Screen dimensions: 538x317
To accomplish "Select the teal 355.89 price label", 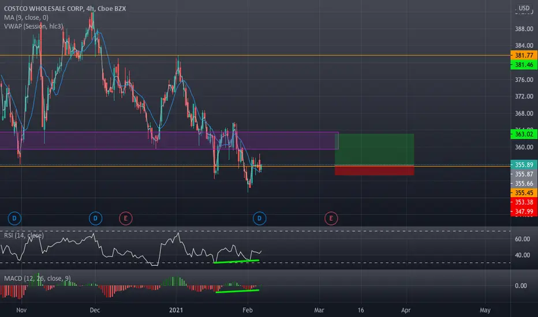I will point(524,165).
